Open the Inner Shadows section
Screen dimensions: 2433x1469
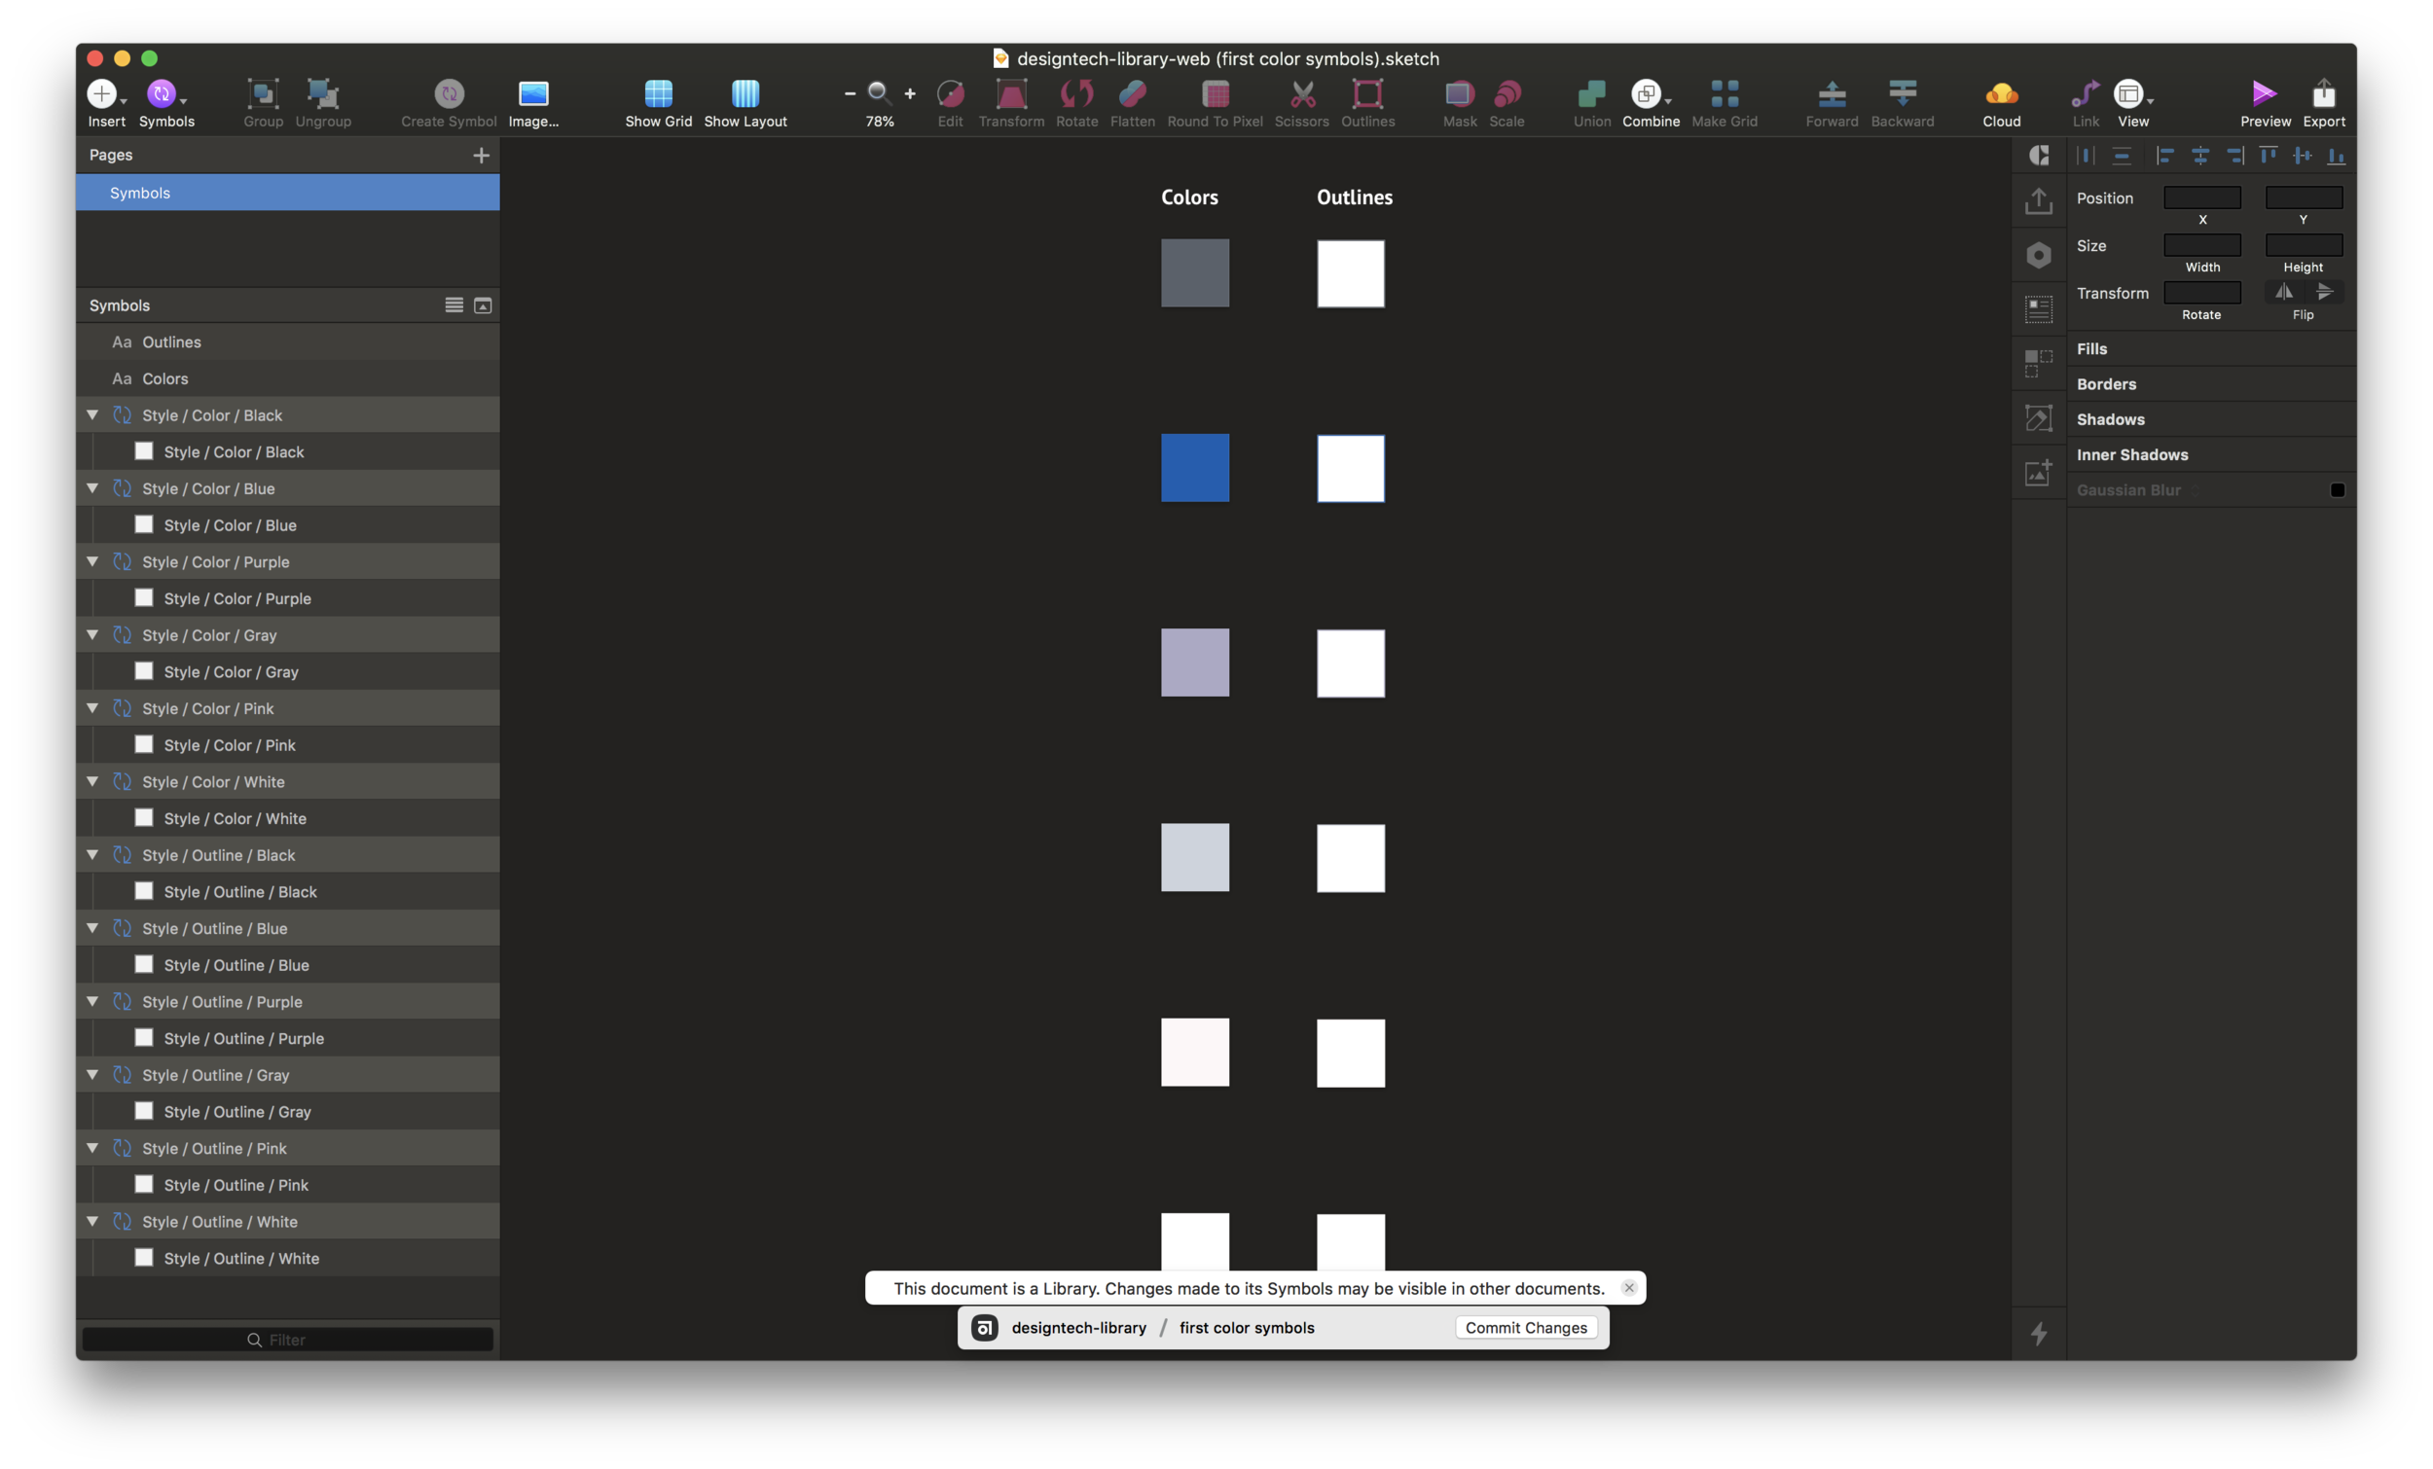(2211, 454)
